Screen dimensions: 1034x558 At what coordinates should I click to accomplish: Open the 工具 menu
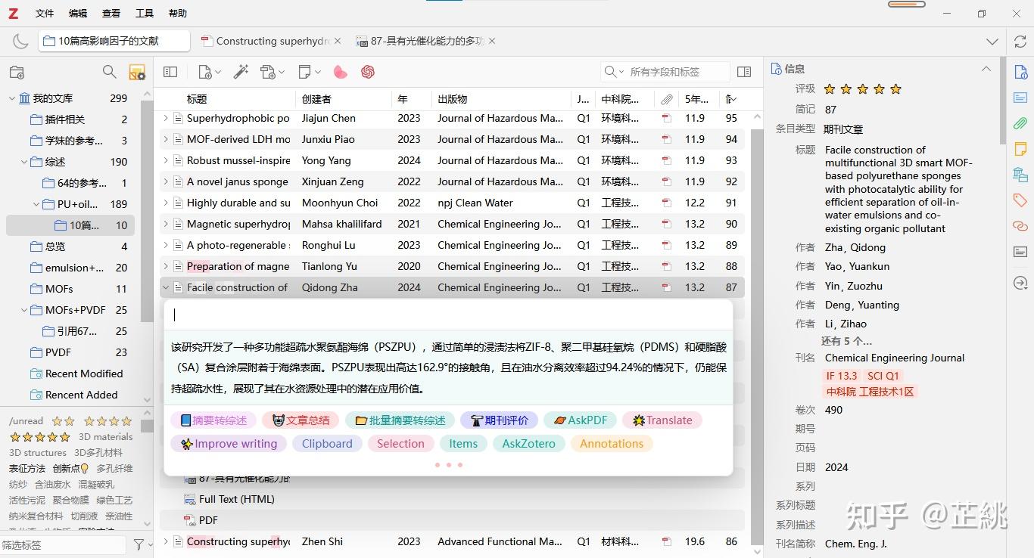tap(145, 13)
